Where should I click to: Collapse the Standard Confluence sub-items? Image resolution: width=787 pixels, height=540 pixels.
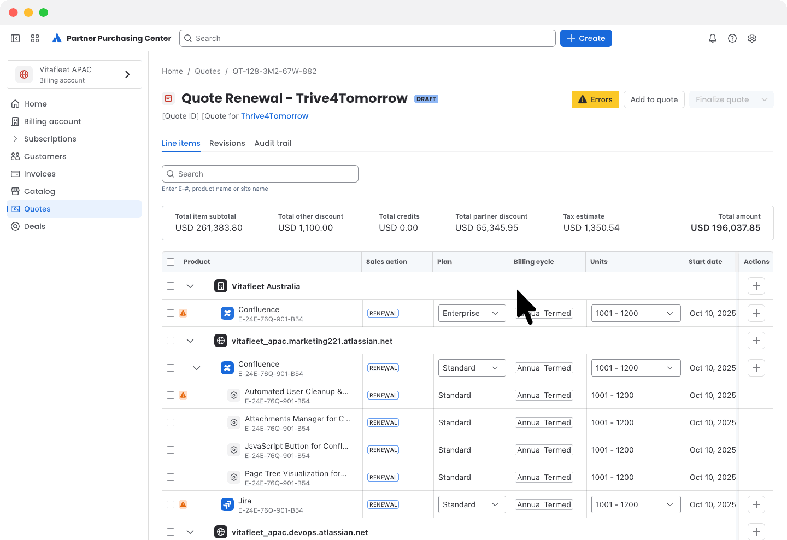coord(197,368)
